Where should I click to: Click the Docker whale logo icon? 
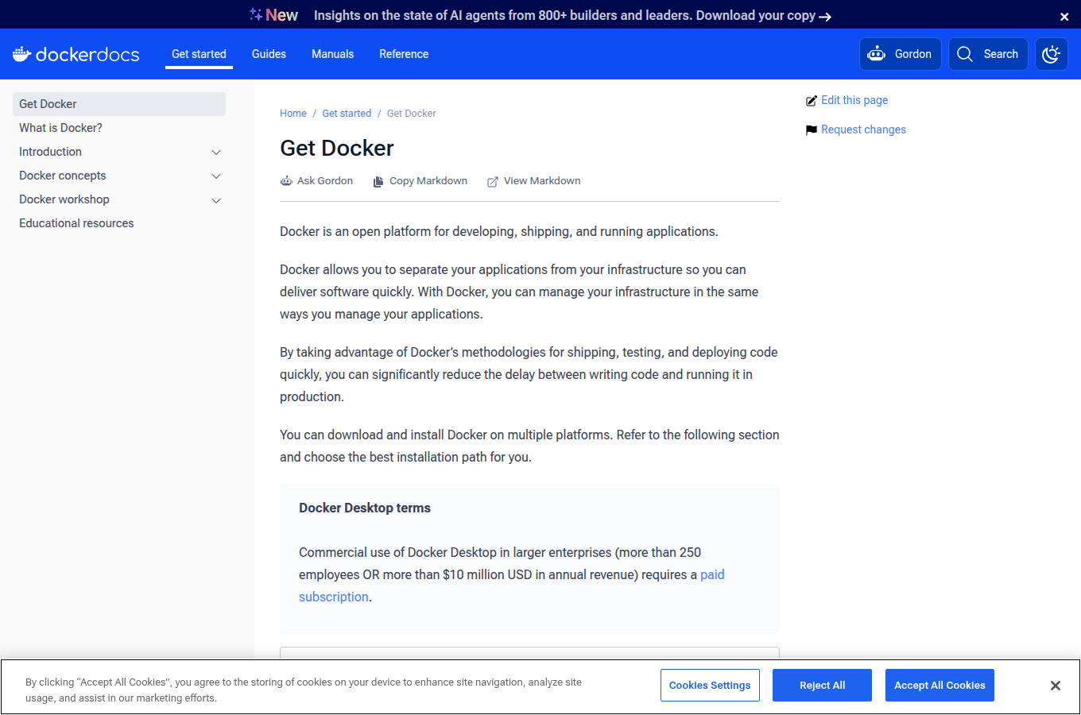click(21, 54)
